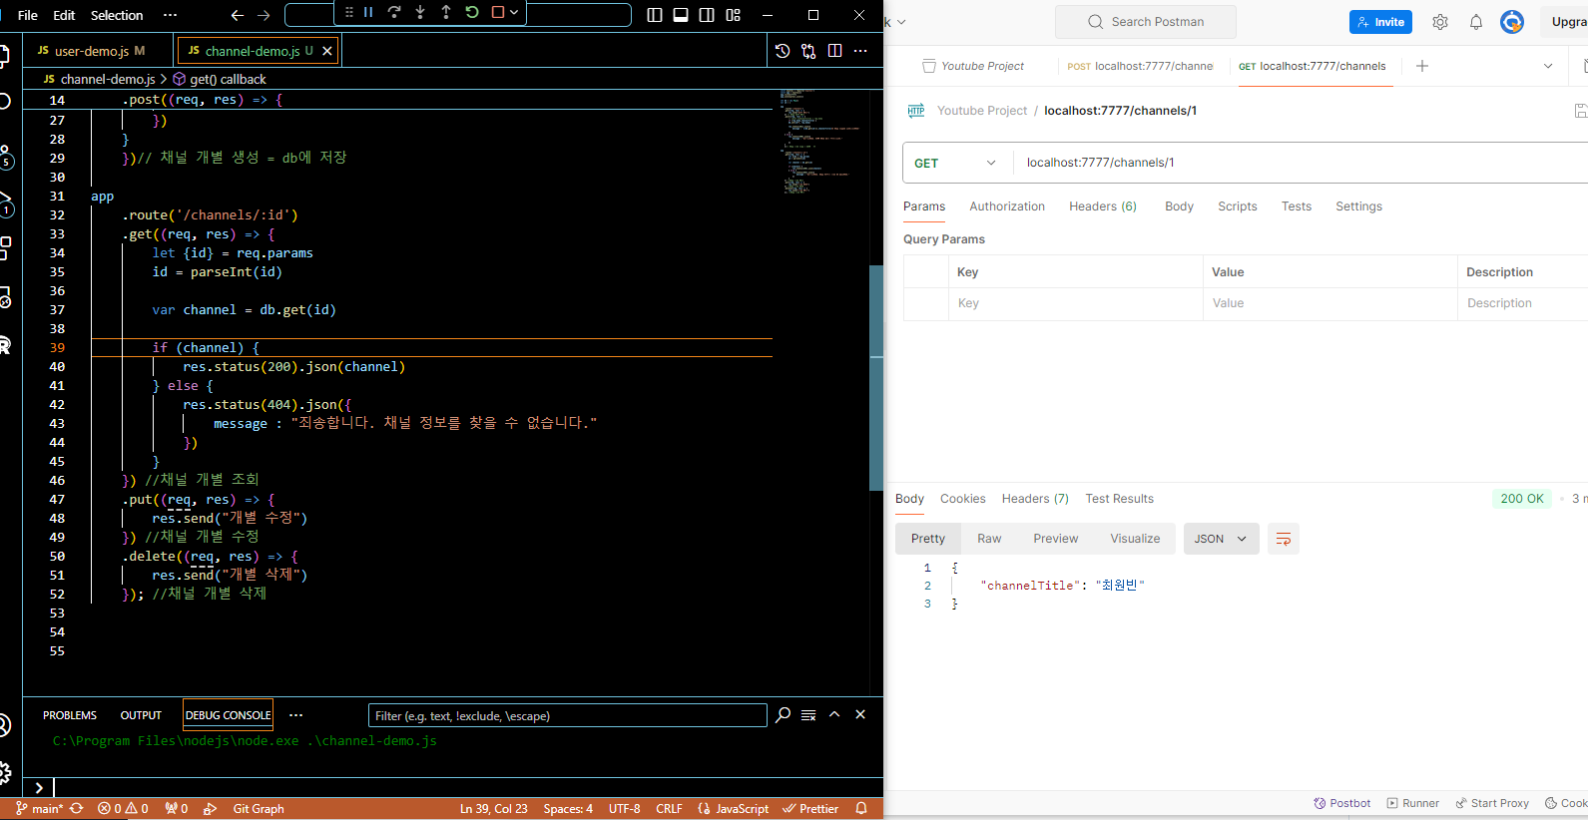Viewport: 1588px width, 820px height.
Task: Close the channel-demo.js tab
Action: pos(326,51)
